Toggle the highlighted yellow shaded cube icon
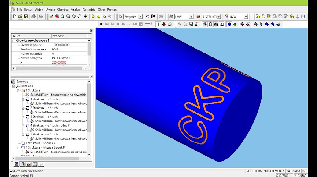This screenshot has width=317, height=177. (x=99, y=17)
